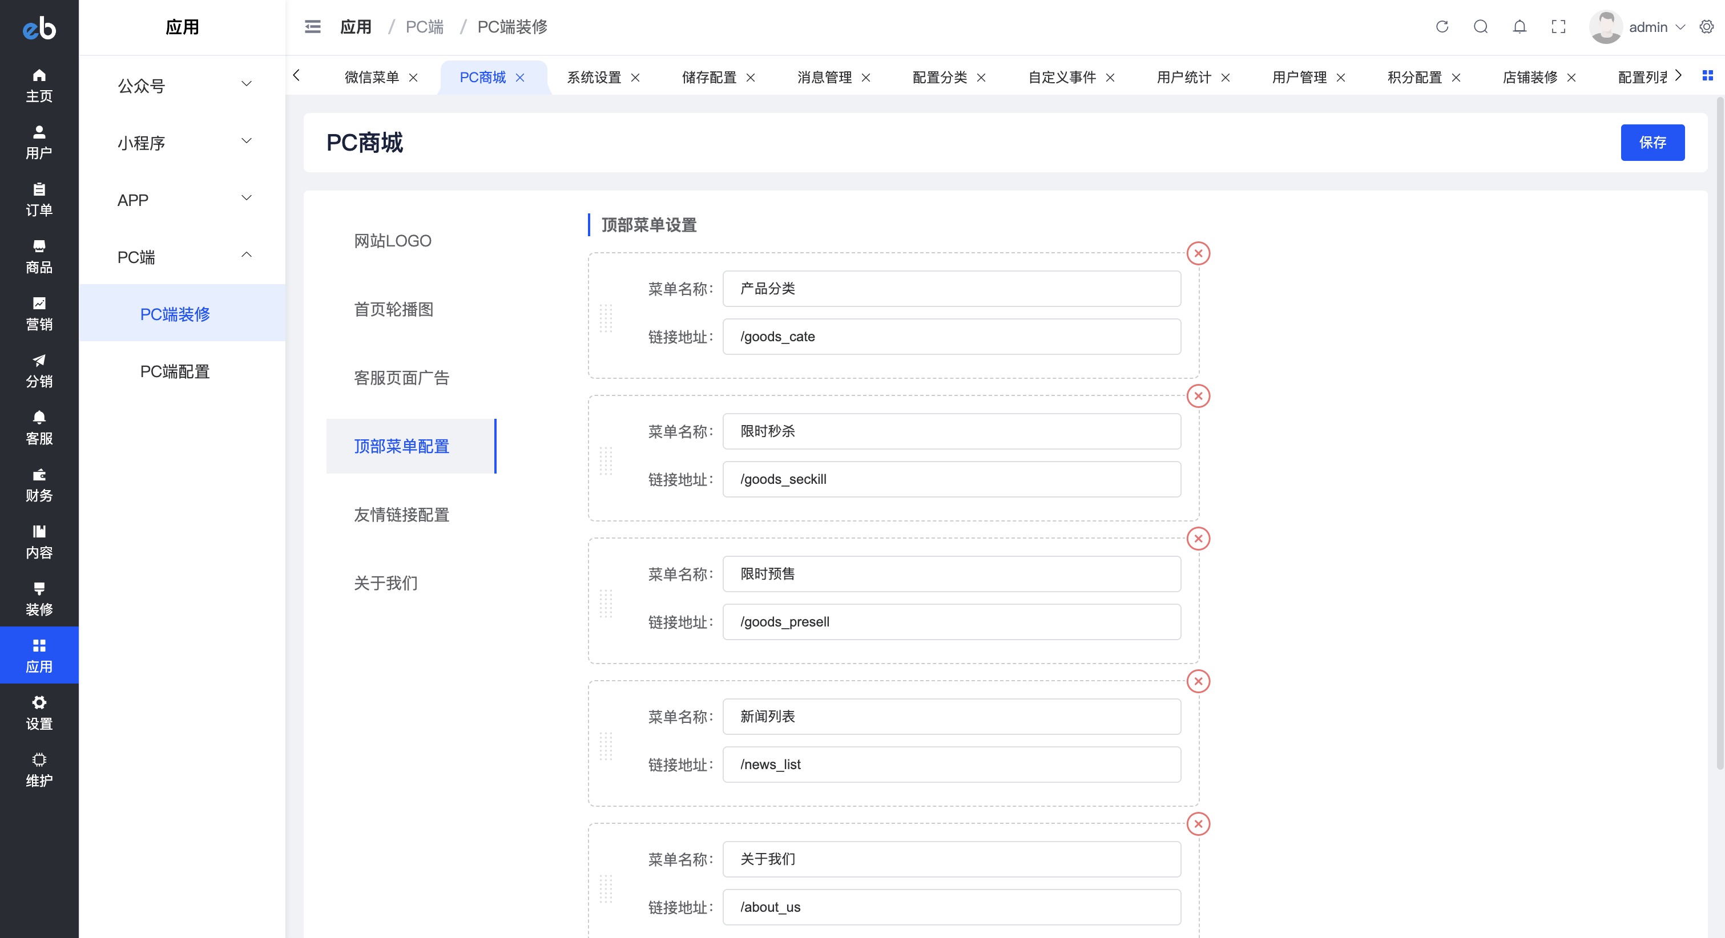Click the 应用 breadcrumb link
1725x938 pixels.
tap(356, 27)
